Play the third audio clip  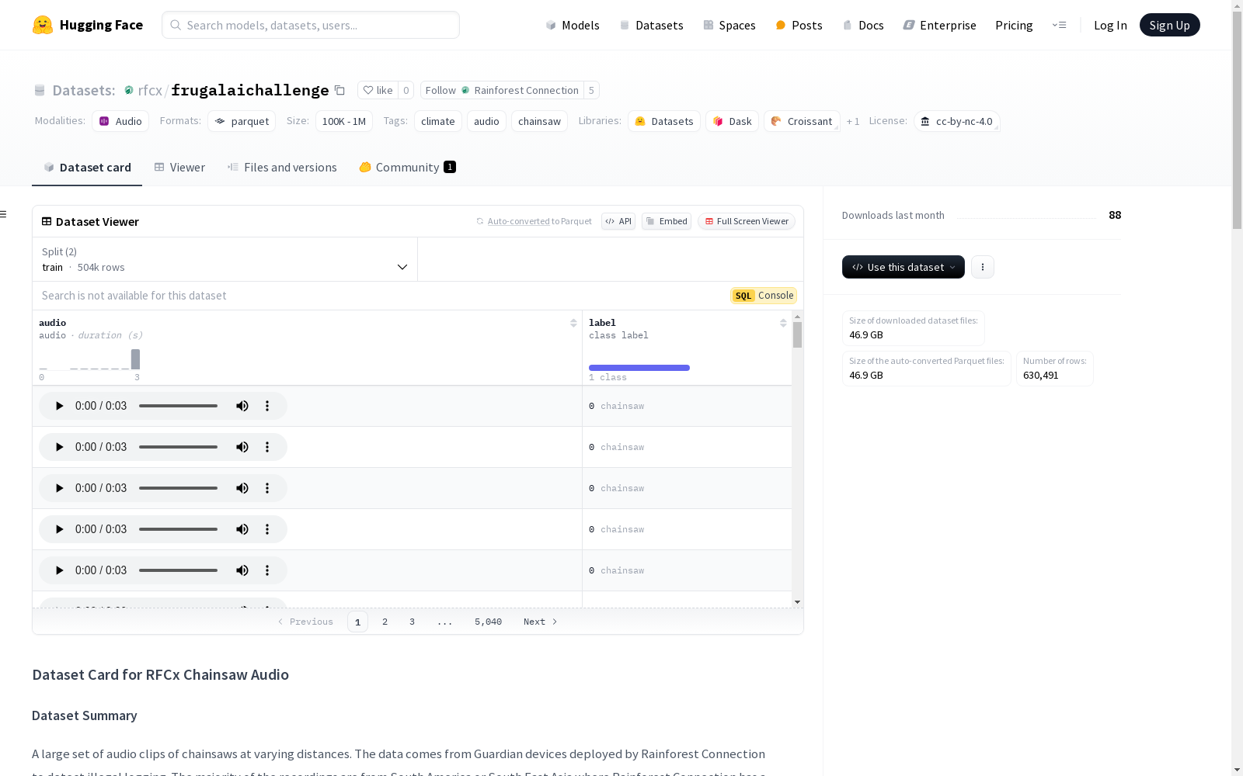59,488
